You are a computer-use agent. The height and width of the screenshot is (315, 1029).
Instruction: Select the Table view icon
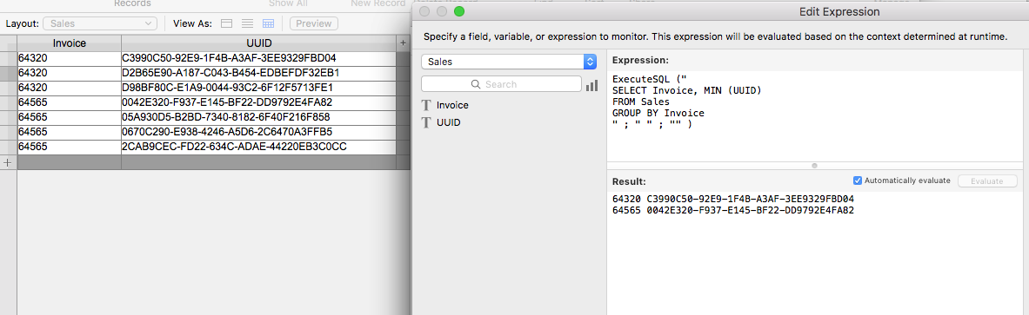(268, 23)
